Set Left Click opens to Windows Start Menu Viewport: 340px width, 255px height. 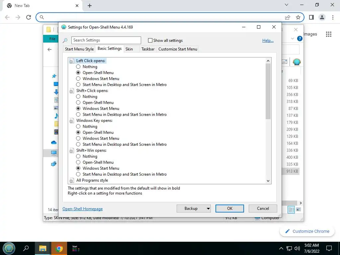[x=78, y=78]
